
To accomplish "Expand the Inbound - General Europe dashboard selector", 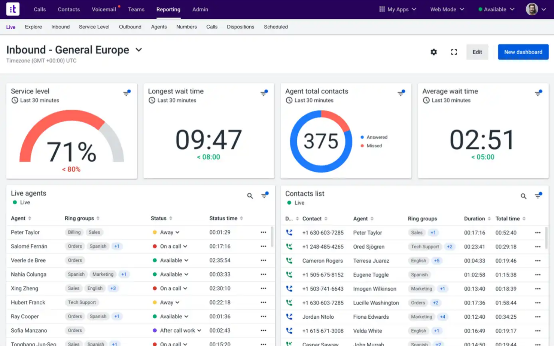I will 139,50.
